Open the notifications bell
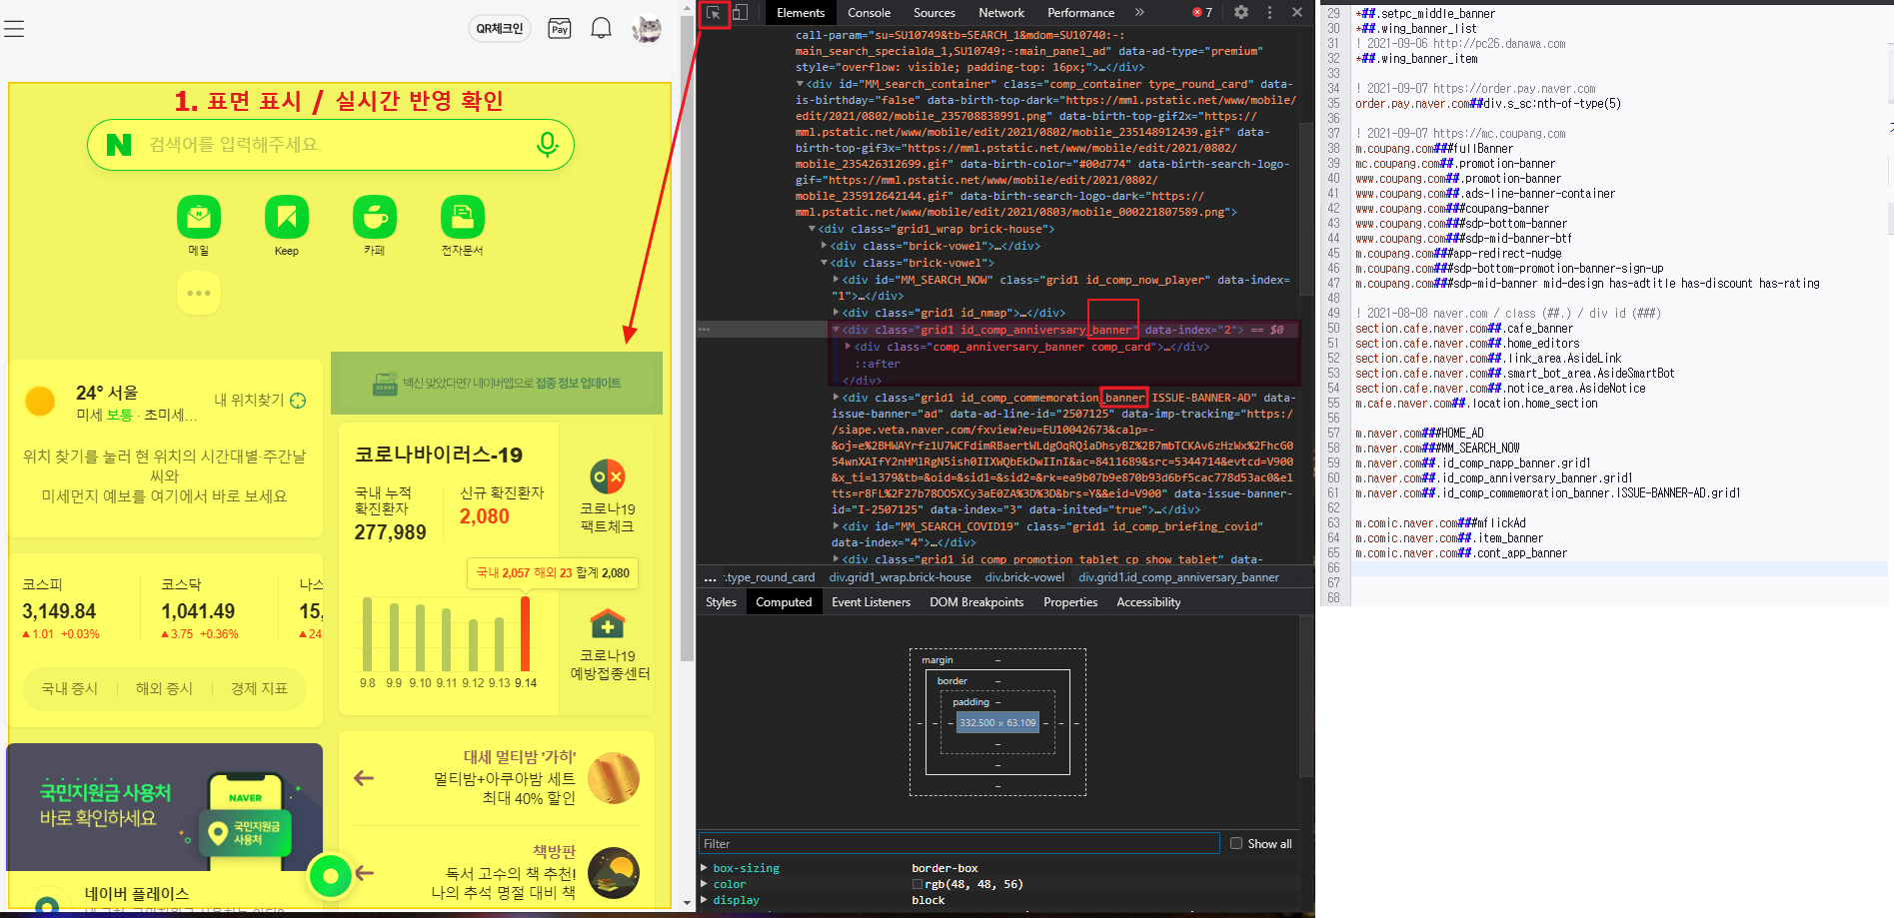 click(601, 28)
